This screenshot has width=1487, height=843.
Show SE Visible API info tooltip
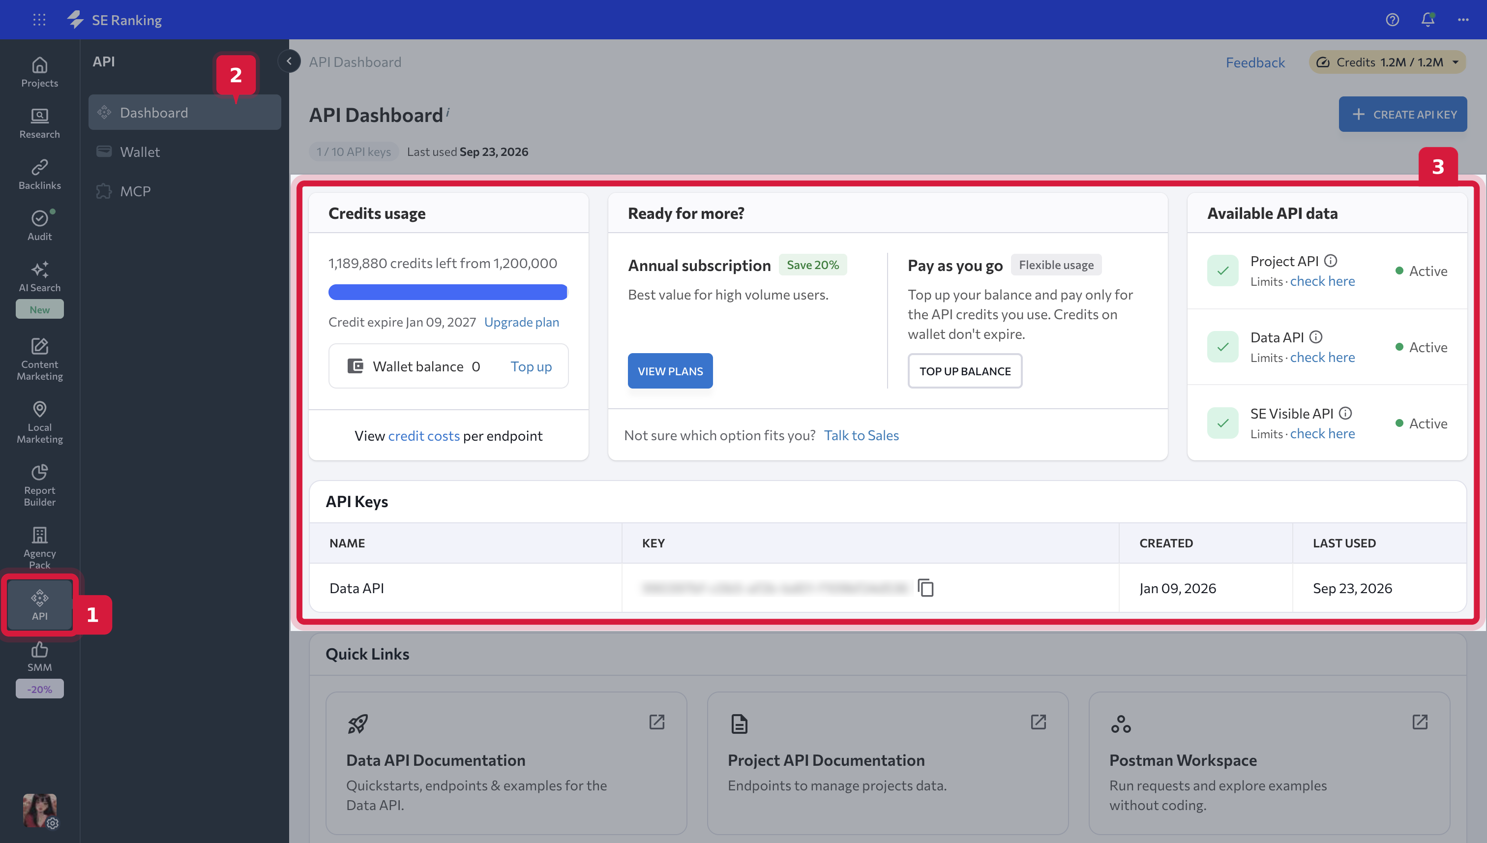click(x=1345, y=414)
